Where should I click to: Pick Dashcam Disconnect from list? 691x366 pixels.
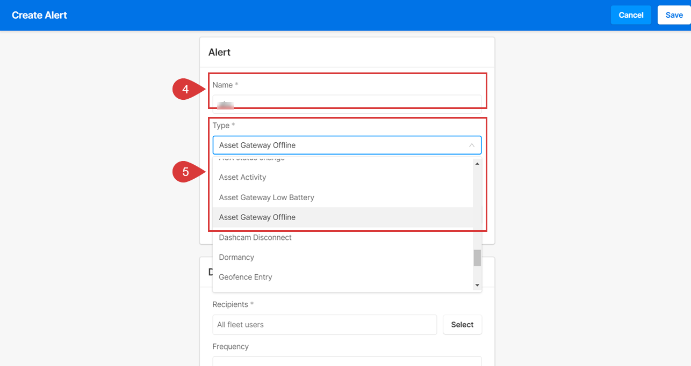(x=343, y=237)
